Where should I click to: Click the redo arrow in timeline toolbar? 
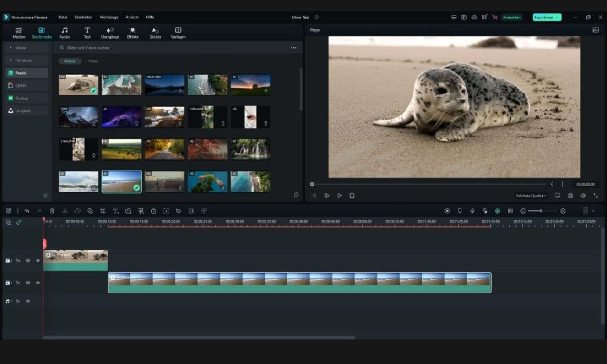[x=39, y=211]
